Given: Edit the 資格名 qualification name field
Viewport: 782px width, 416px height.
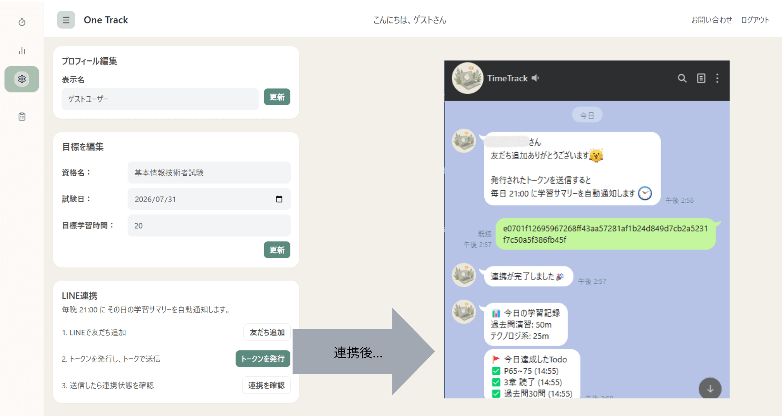Looking at the screenshot, I should (209, 173).
